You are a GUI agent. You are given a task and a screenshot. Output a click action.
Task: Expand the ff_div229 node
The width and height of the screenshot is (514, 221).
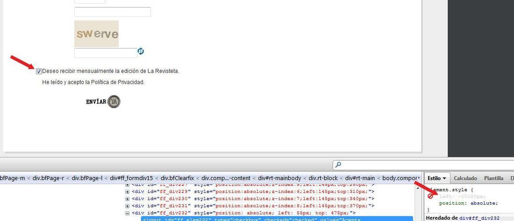coord(128,192)
